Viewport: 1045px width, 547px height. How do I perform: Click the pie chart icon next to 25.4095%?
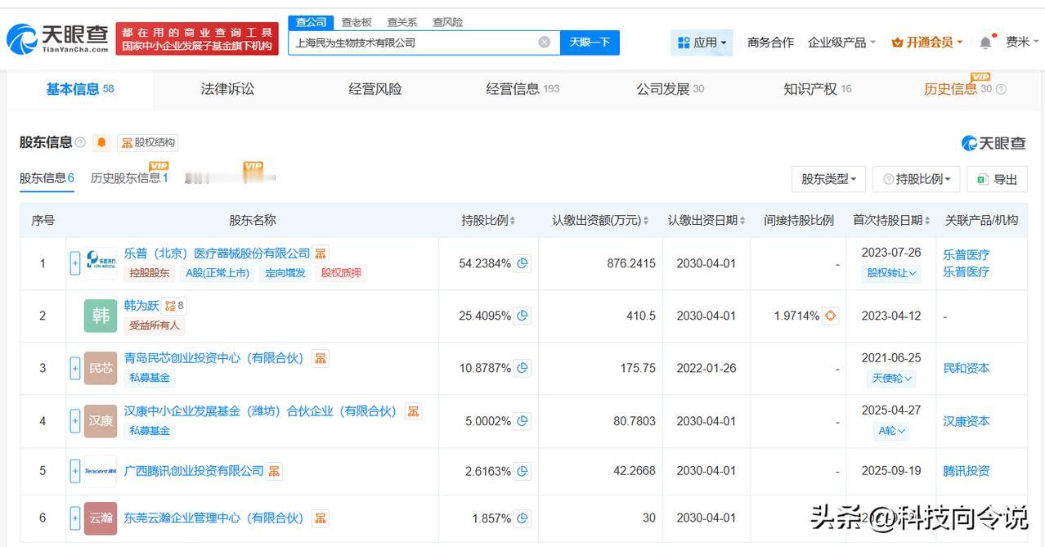point(522,316)
